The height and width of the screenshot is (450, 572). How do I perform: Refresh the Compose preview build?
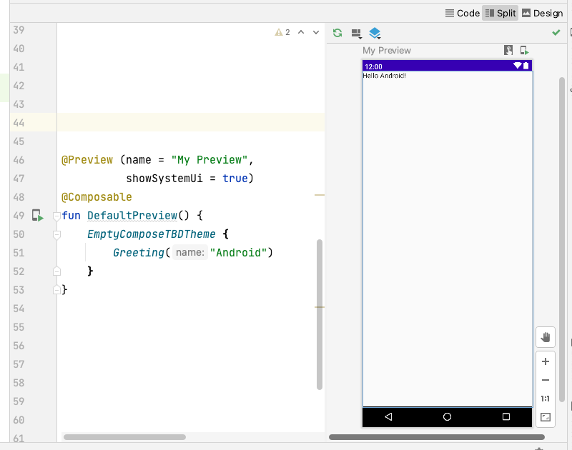coord(337,33)
